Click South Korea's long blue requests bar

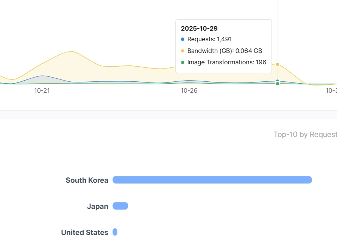(212, 180)
